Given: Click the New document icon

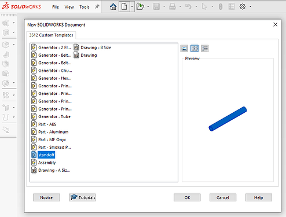Looking at the screenshot, I should 124,7.
